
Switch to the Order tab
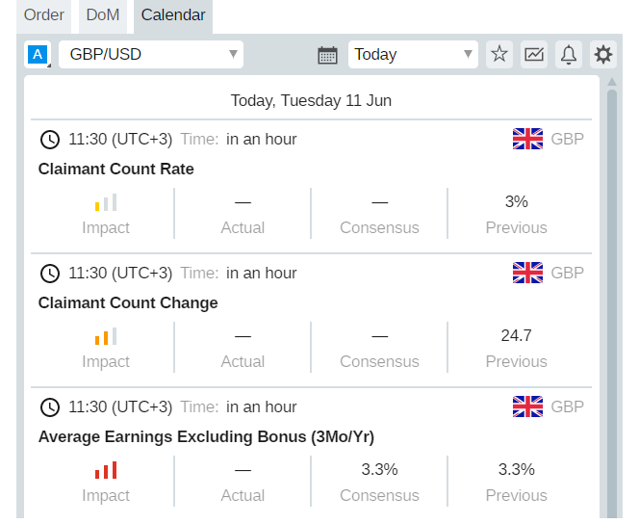[43, 15]
